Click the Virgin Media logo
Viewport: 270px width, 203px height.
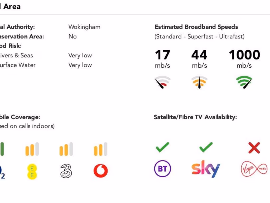pos(254,169)
